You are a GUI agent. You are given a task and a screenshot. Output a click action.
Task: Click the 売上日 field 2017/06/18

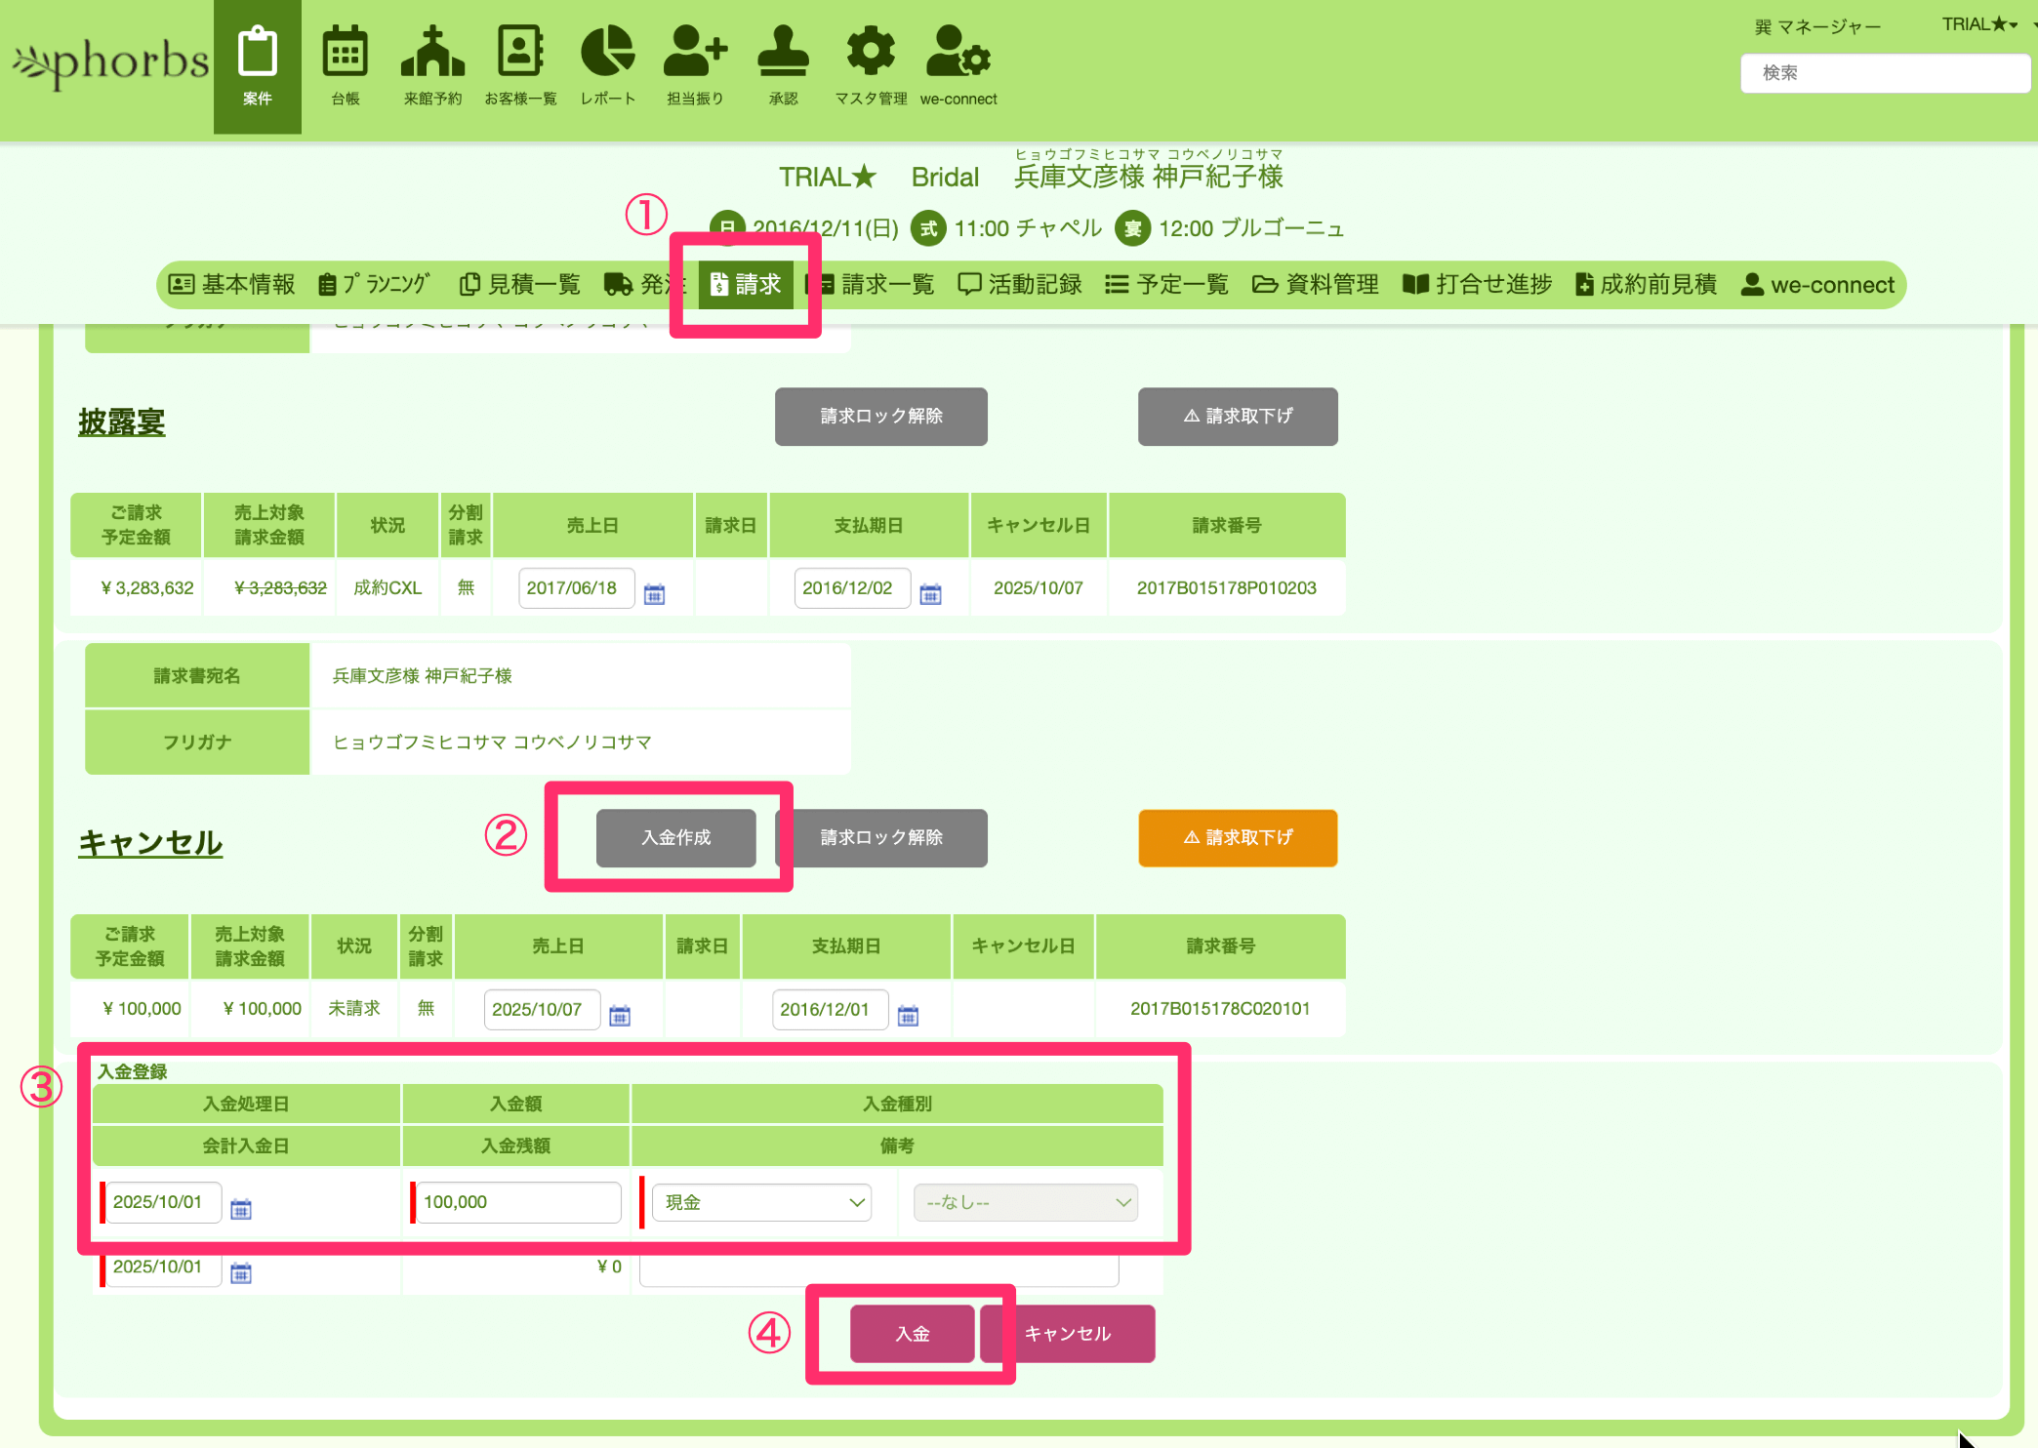577,588
